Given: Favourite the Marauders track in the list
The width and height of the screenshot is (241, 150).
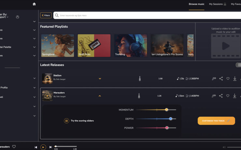Looking at the screenshot, I should click(x=228, y=96).
